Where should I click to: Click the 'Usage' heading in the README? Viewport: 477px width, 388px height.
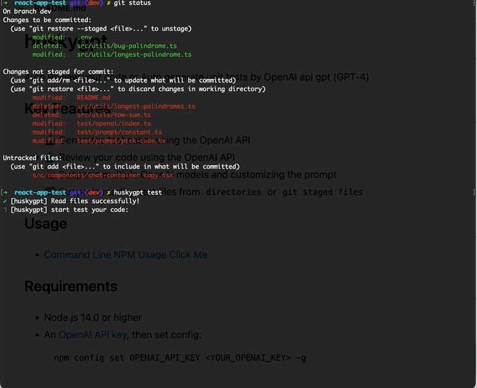(x=46, y=224)
